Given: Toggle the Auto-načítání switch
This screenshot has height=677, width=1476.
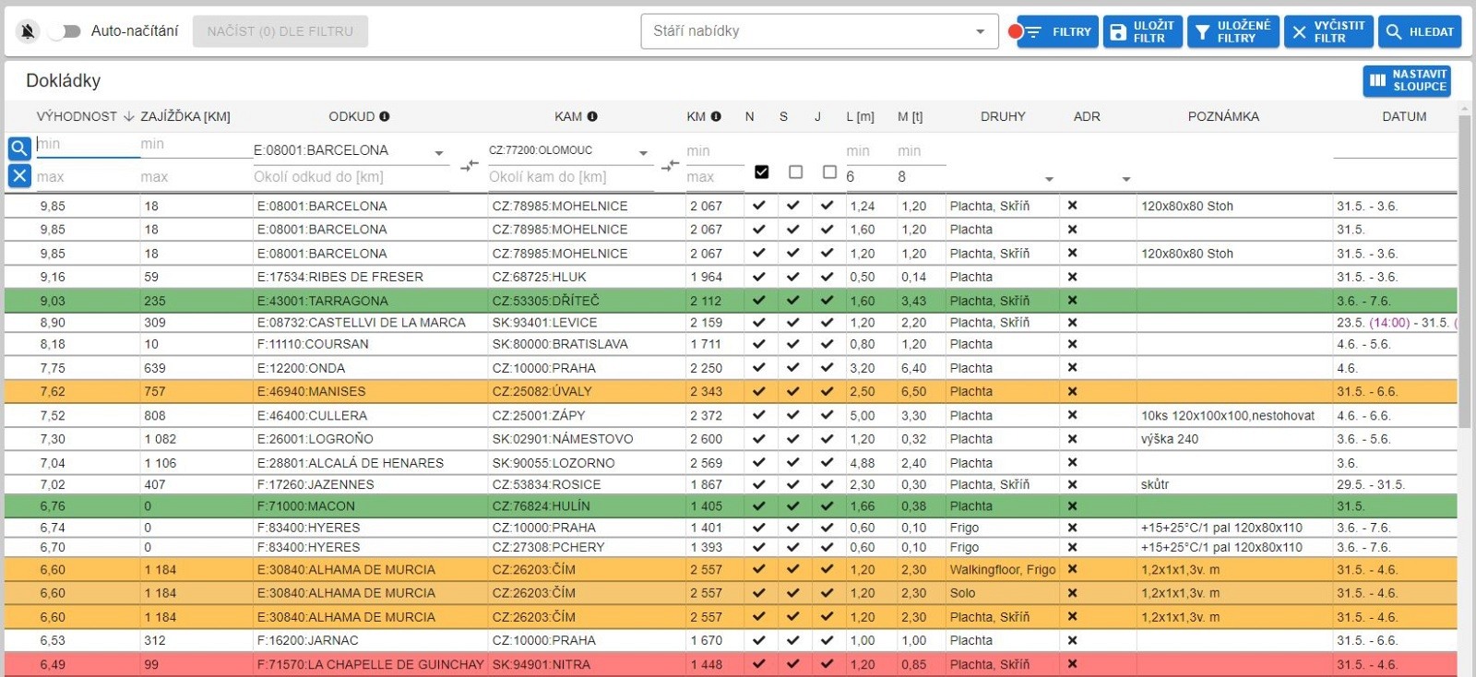Looking at the screenshot, I should [x=65, y=31].
